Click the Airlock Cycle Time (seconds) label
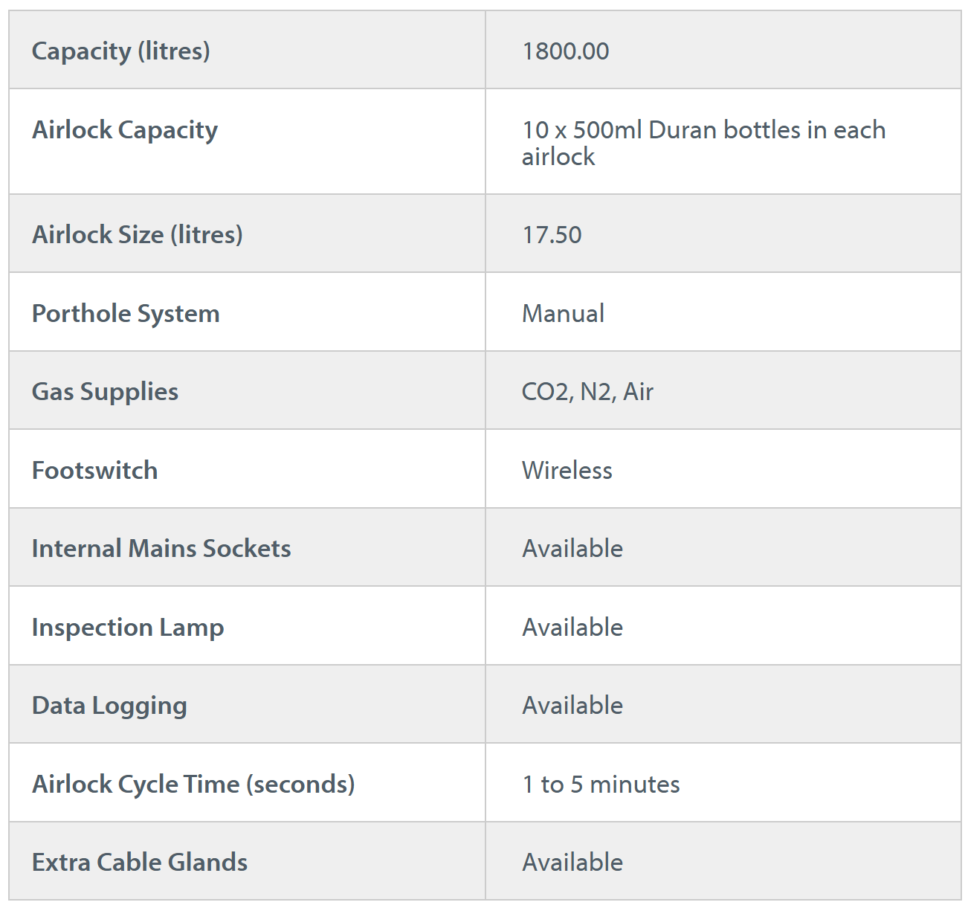Viewport: 968px width, 905px height. [193, 785]
